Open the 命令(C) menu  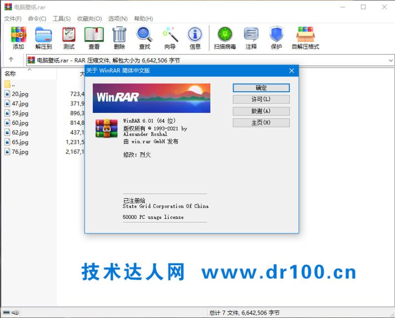[37, 19]
